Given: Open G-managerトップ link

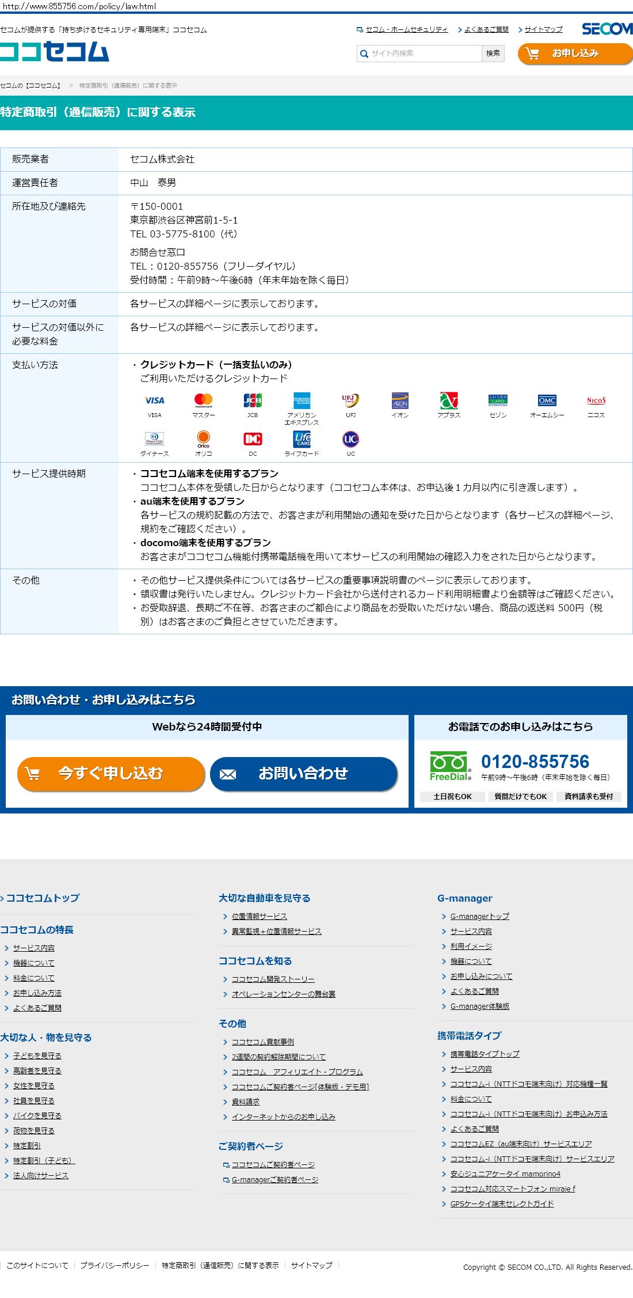Looking at the screenshot, I should [x=479, y=916].
